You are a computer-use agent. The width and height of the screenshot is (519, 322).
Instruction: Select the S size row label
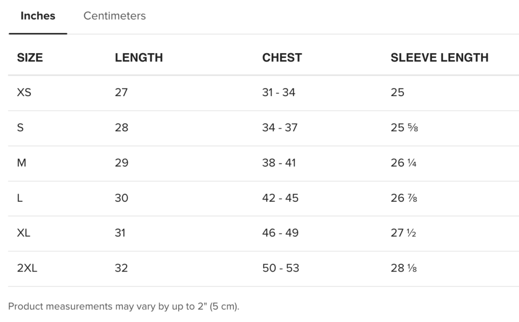[x=20, y=127]
